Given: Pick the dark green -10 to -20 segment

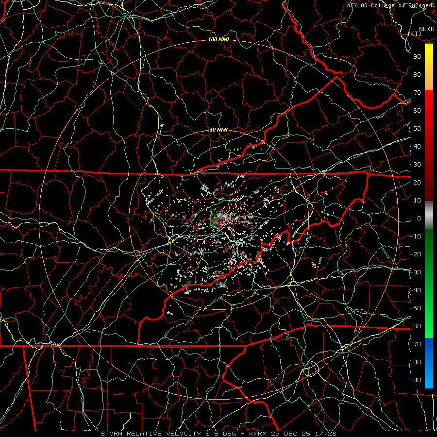Looking at the screenshot, I should [x=429, y=246].
